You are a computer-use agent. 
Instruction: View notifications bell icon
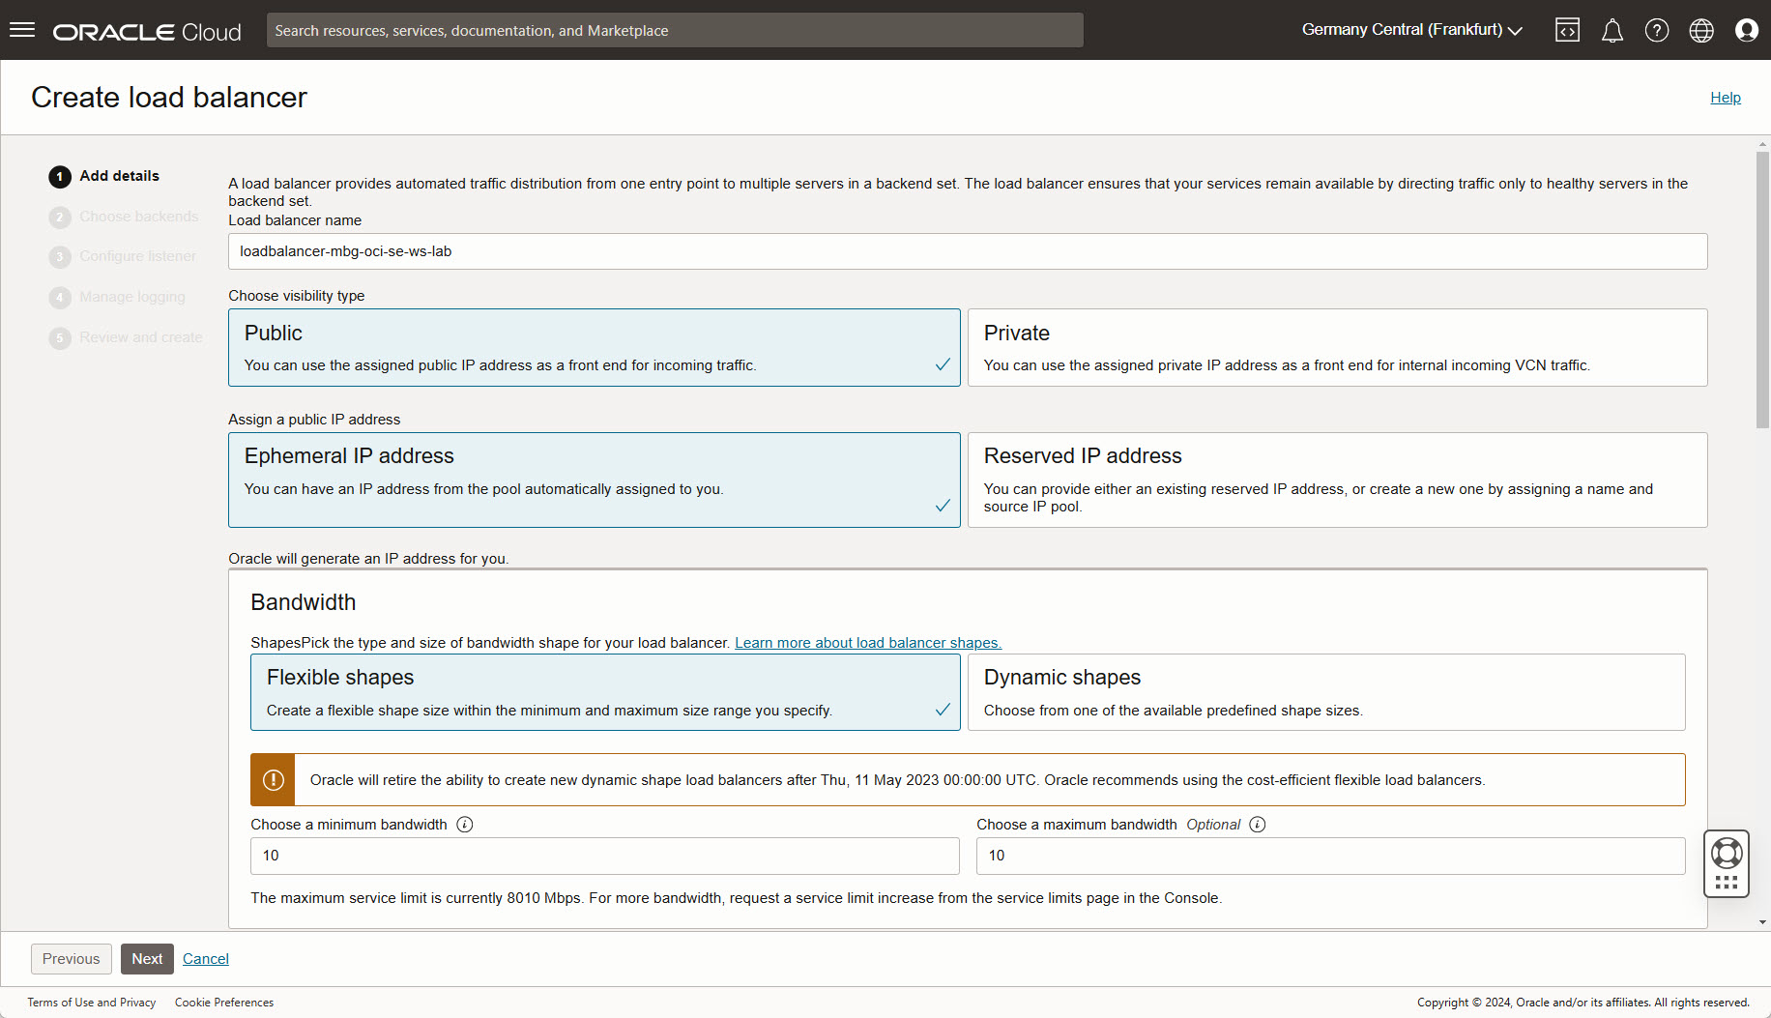[1611, 31]
